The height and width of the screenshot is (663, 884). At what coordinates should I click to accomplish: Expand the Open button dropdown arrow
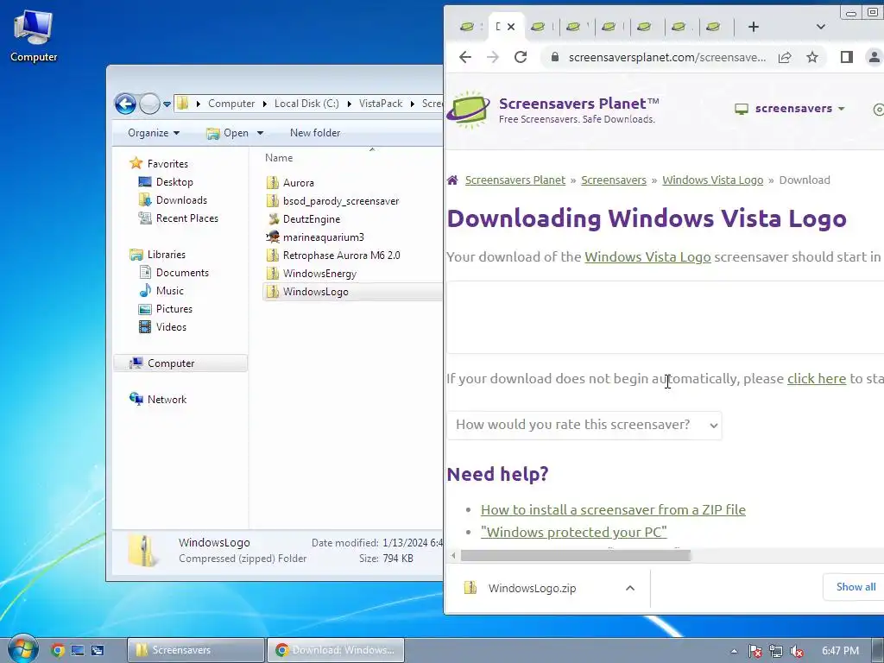point(260,133)
